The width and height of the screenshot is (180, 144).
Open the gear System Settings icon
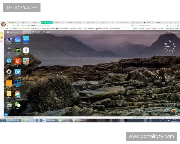(9, 72)
